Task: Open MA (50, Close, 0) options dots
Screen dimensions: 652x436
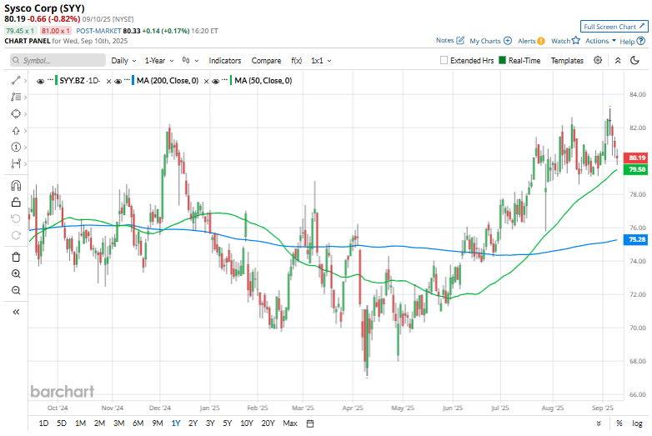Action: coord(224,79)
